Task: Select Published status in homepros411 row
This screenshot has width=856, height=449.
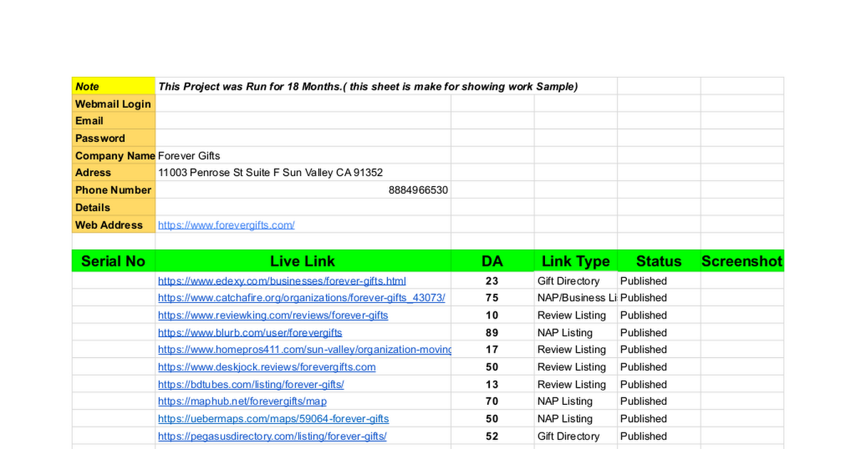Action: (x=659, y=349)
